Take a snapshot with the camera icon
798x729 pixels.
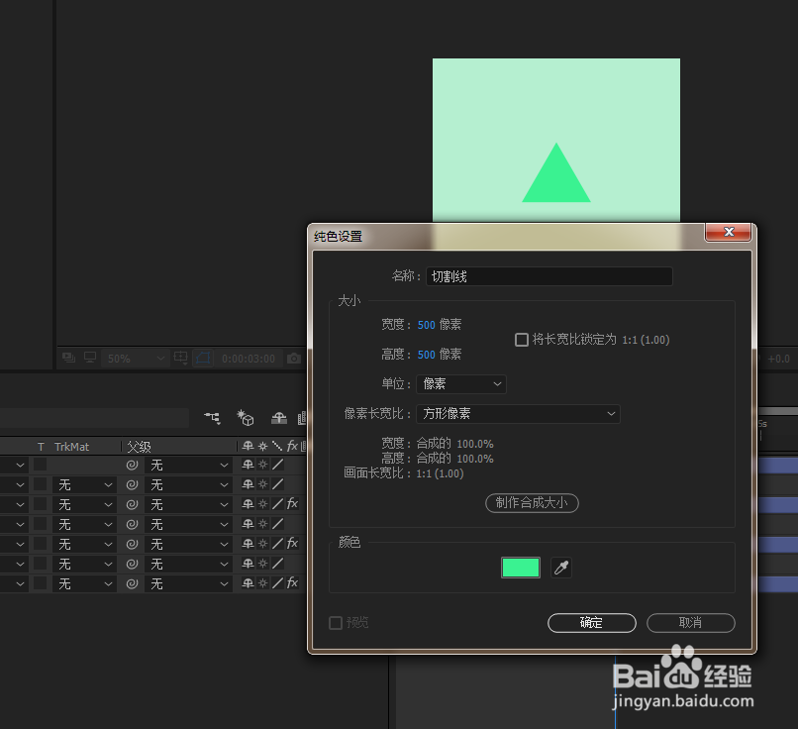294,359
